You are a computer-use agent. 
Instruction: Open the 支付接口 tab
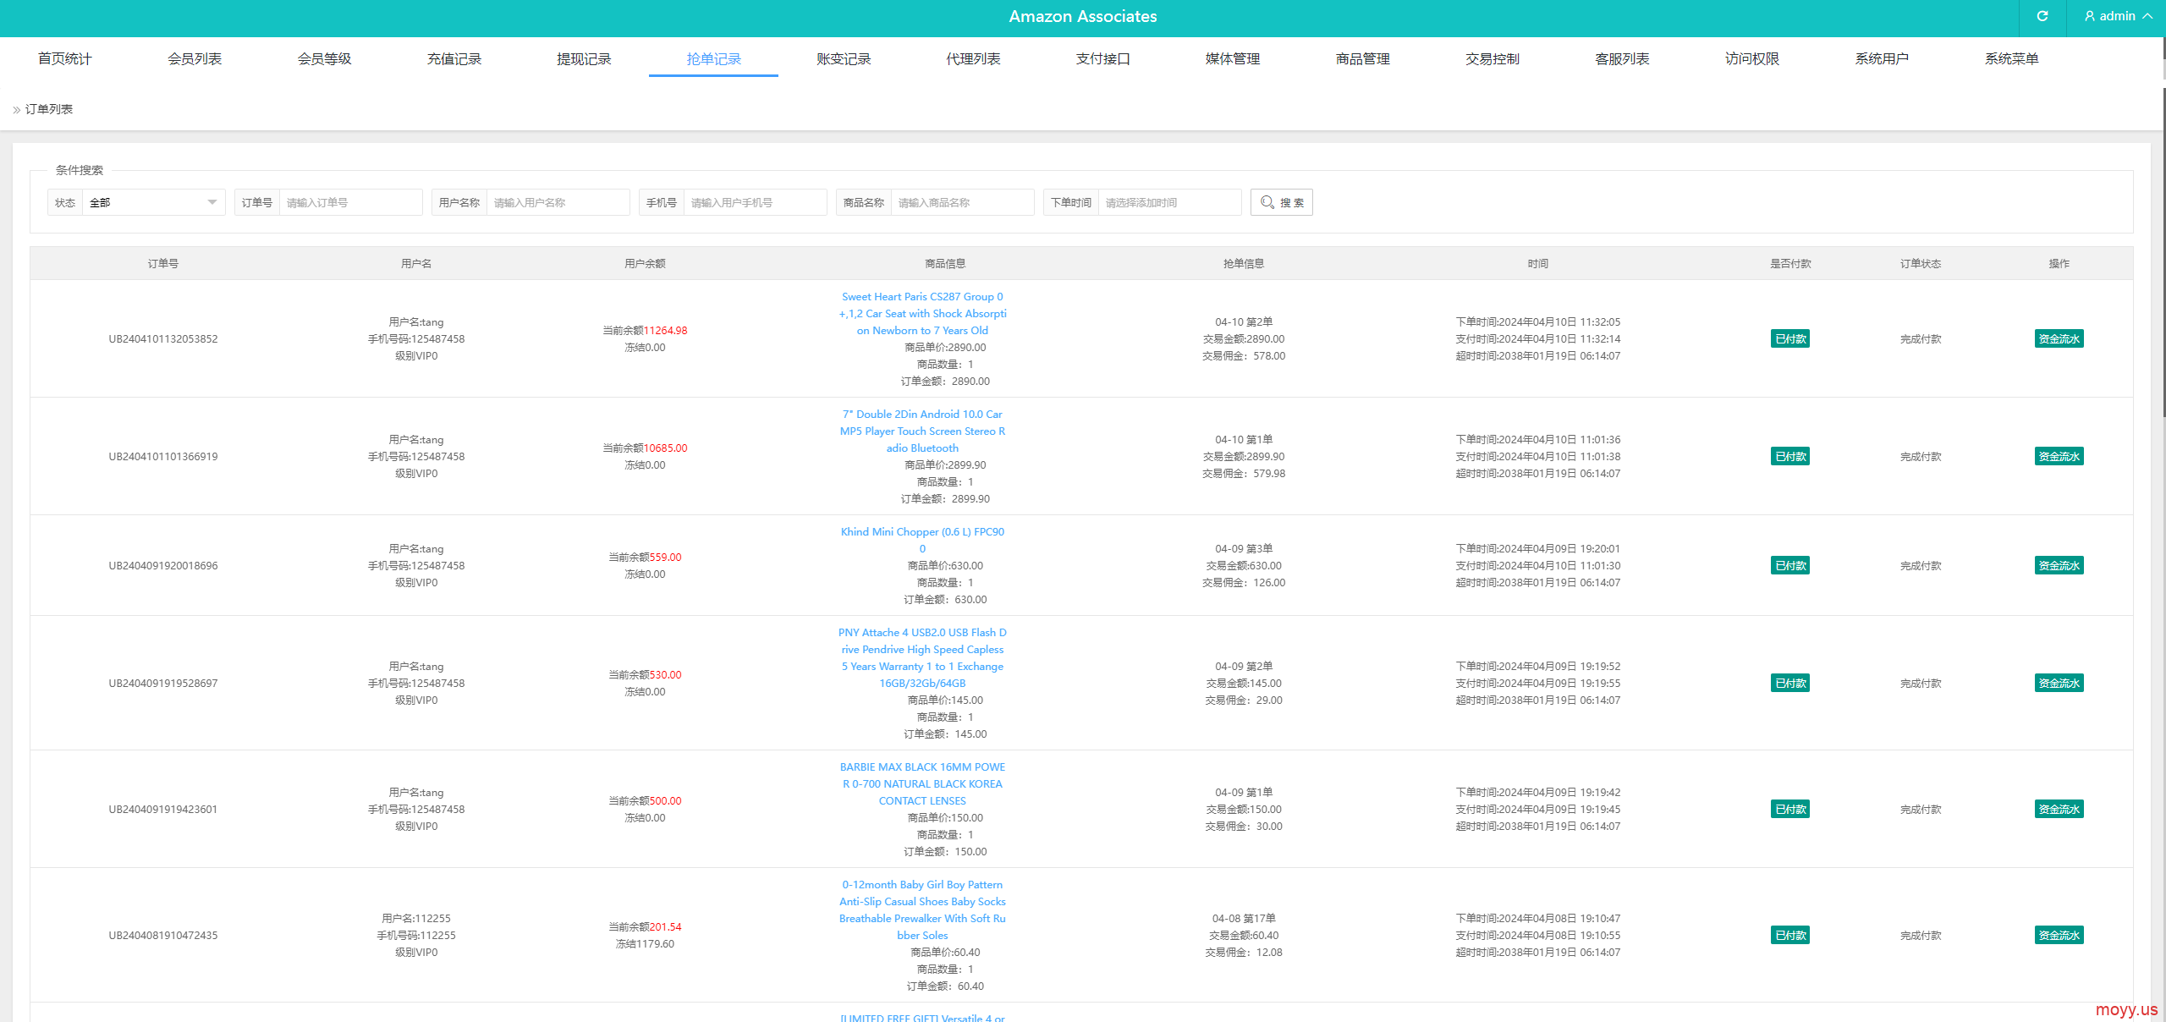click(x=1102, y=58)
